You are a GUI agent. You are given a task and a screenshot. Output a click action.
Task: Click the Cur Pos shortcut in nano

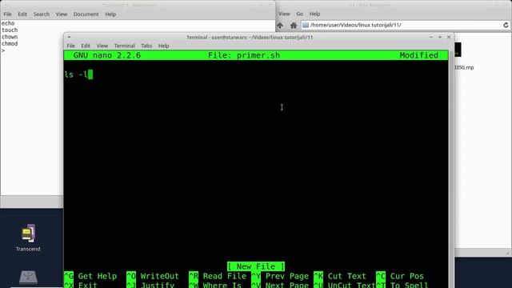coord(400,276)
